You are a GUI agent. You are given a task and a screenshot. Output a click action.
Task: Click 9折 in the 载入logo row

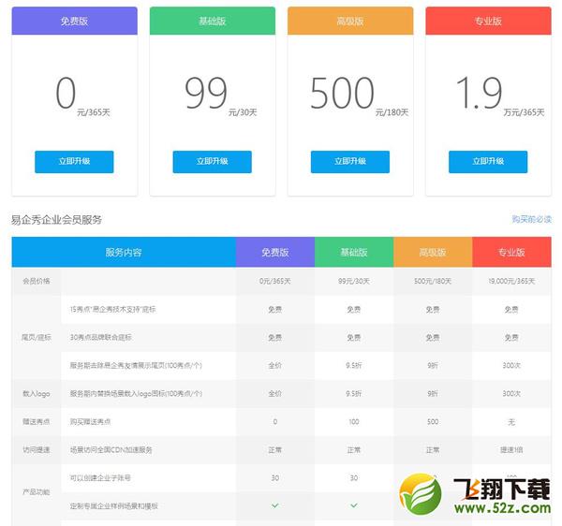433,393
